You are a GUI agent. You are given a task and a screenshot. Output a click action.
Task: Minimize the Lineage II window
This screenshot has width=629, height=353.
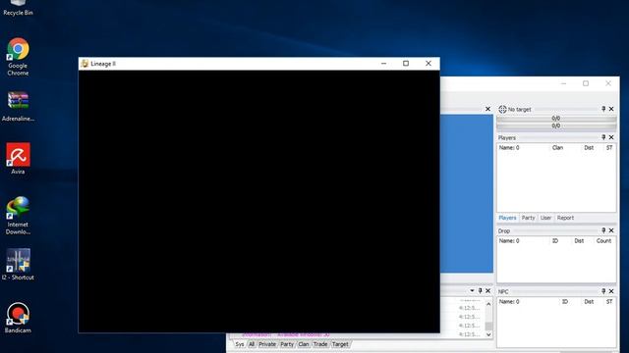tap(384, 64)
